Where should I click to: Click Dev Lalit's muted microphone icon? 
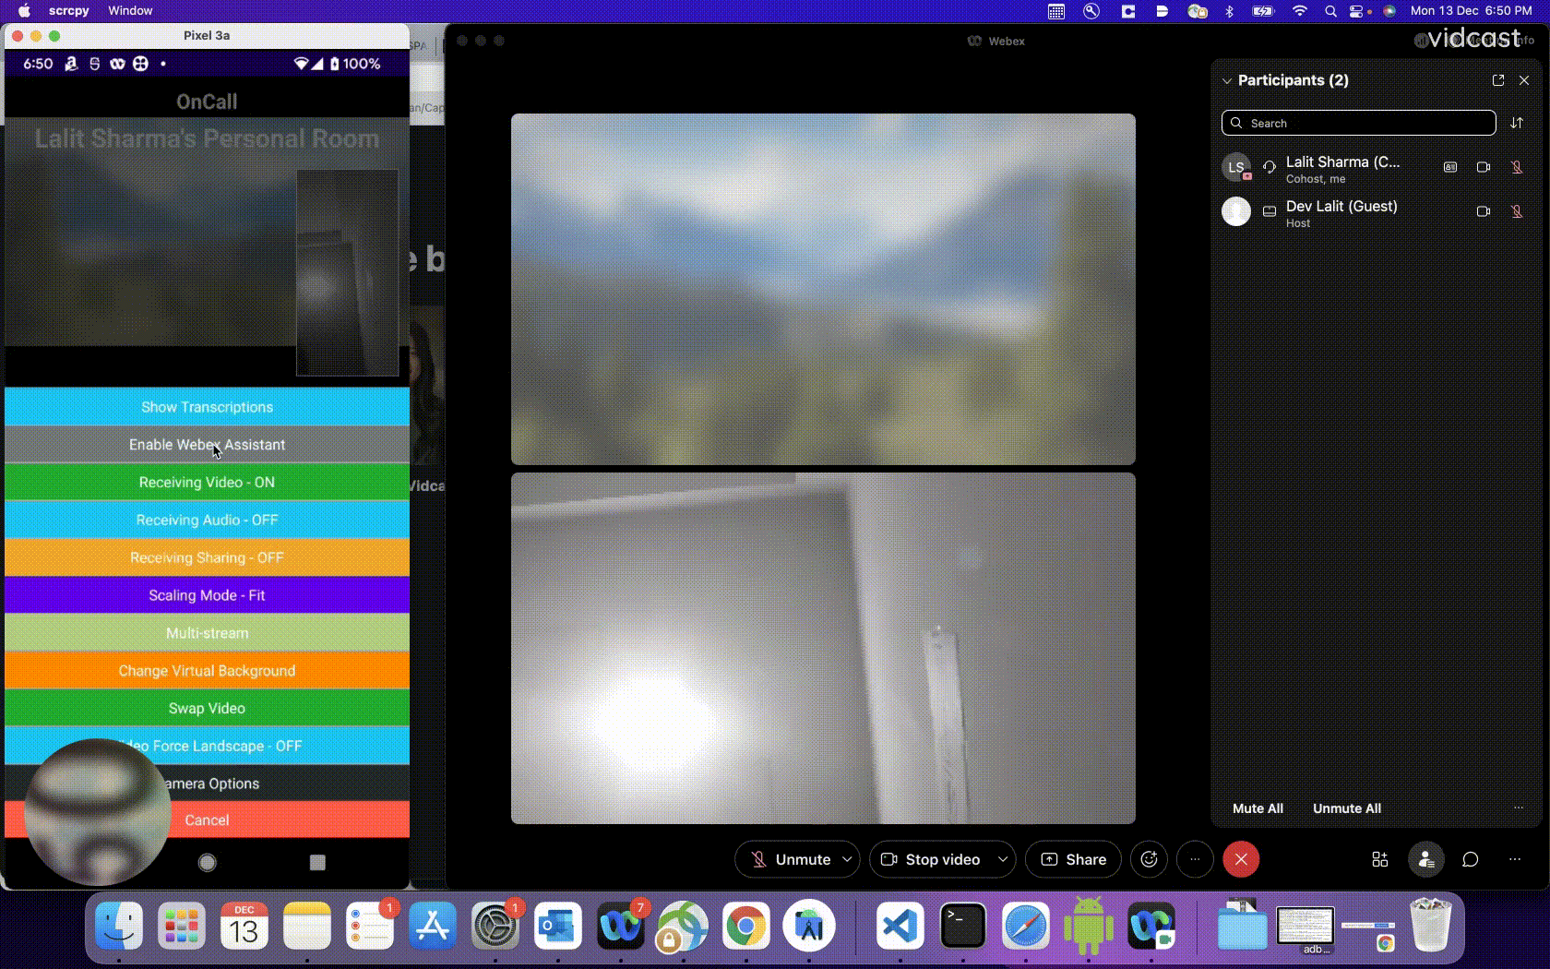point(1517,211)
